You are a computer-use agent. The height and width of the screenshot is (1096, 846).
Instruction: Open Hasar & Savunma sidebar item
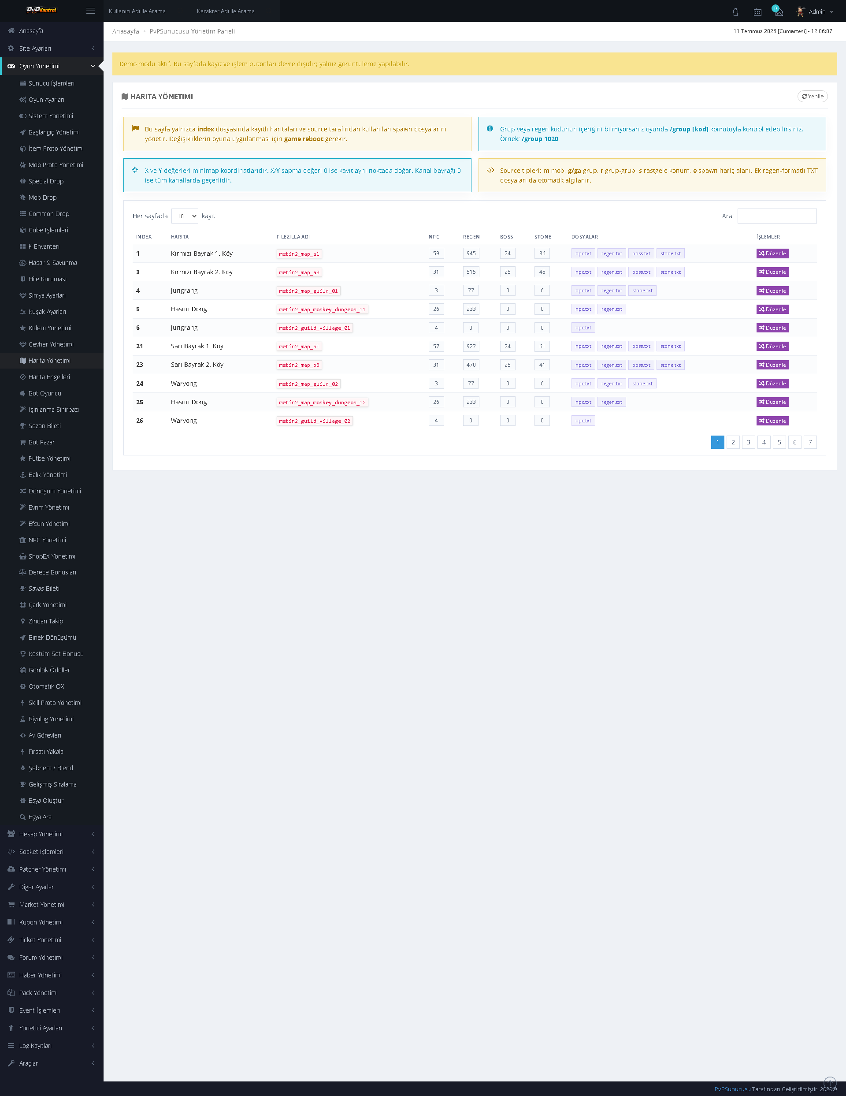[x=52, y=263]
